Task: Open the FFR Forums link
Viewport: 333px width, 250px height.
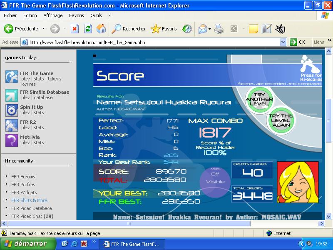Action: point(23,177)
